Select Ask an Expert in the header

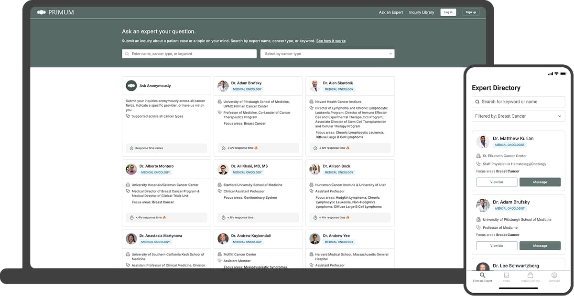[391, 12]
